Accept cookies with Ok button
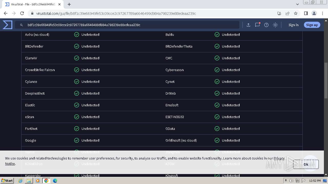 [x=306, y=164]
